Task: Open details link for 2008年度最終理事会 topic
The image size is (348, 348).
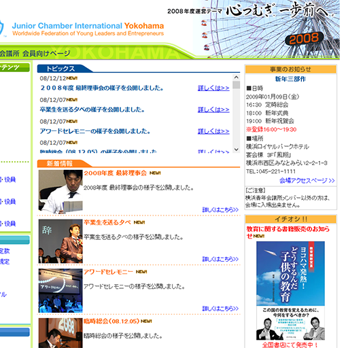Action: point(213,88)
